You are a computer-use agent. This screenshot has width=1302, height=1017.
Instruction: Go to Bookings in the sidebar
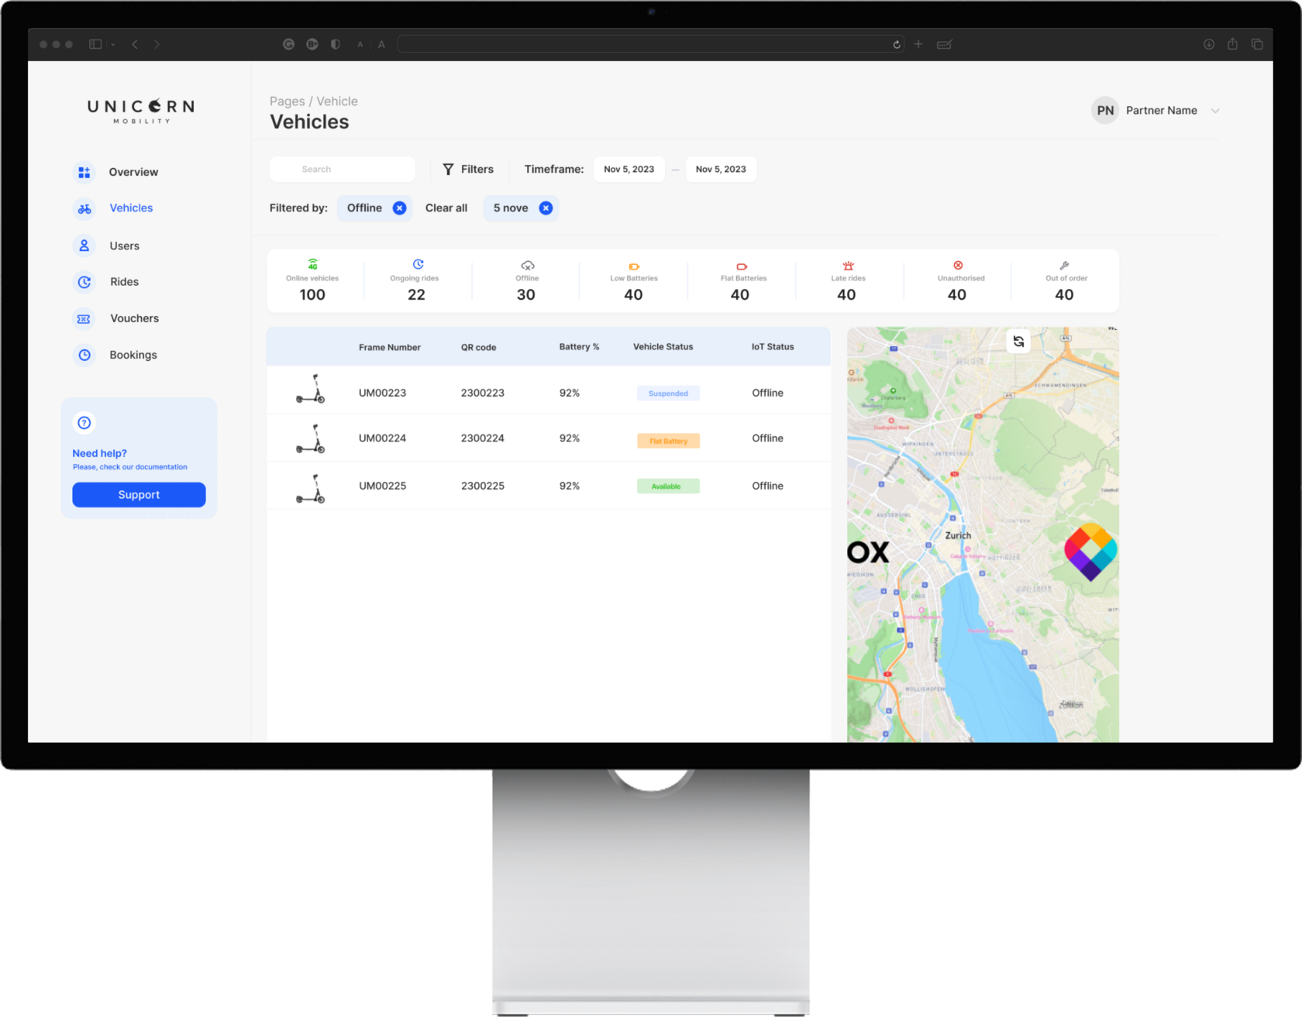click(x=133, y=355)
